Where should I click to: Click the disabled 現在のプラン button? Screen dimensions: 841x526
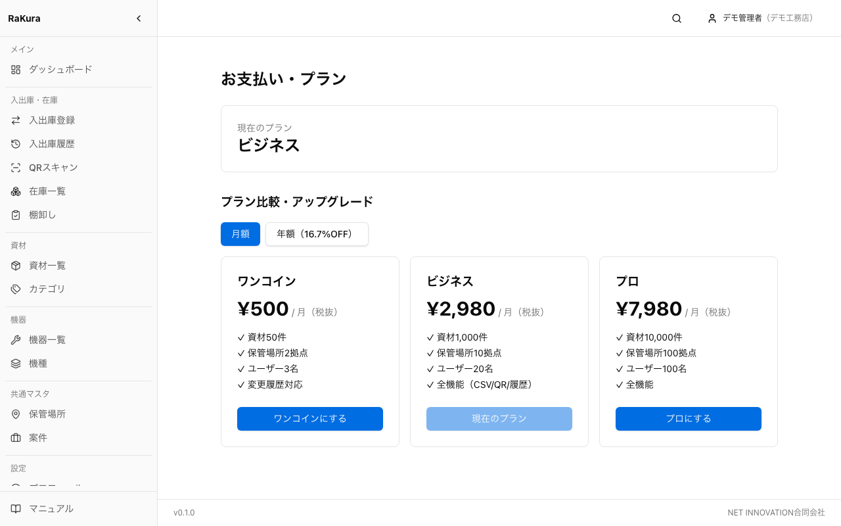(499, 419)
